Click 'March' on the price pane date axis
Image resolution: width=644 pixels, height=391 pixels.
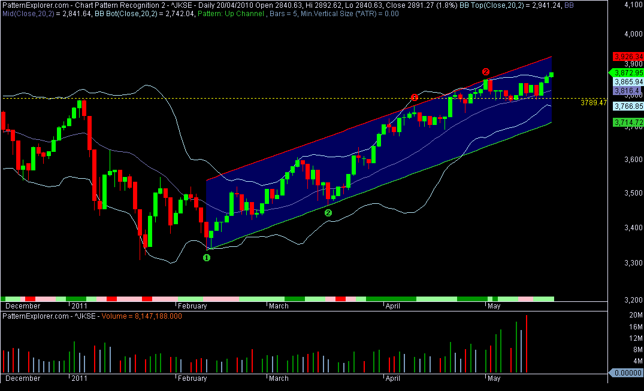[279, 306]
